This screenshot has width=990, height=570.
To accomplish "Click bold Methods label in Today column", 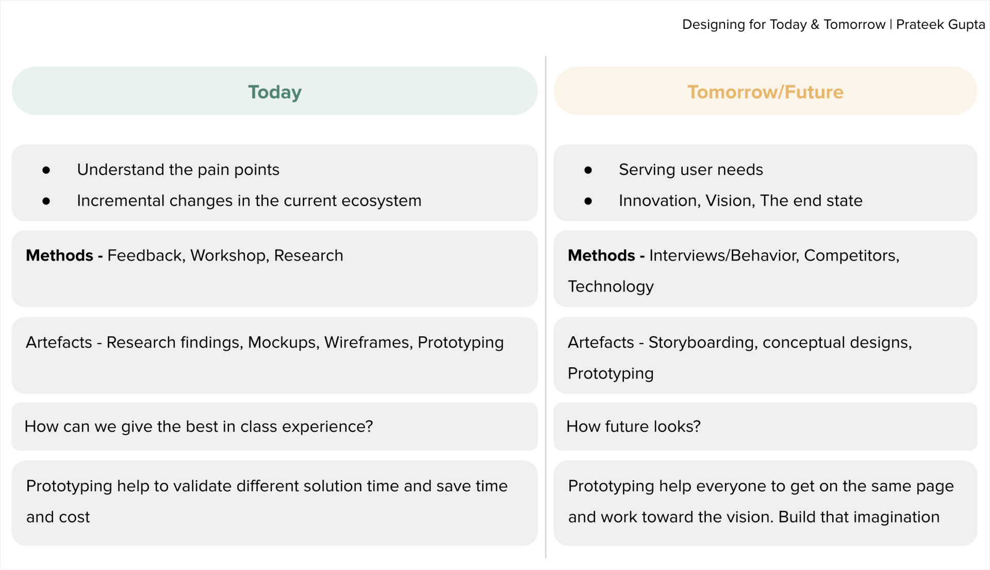I will pos(59,255).
